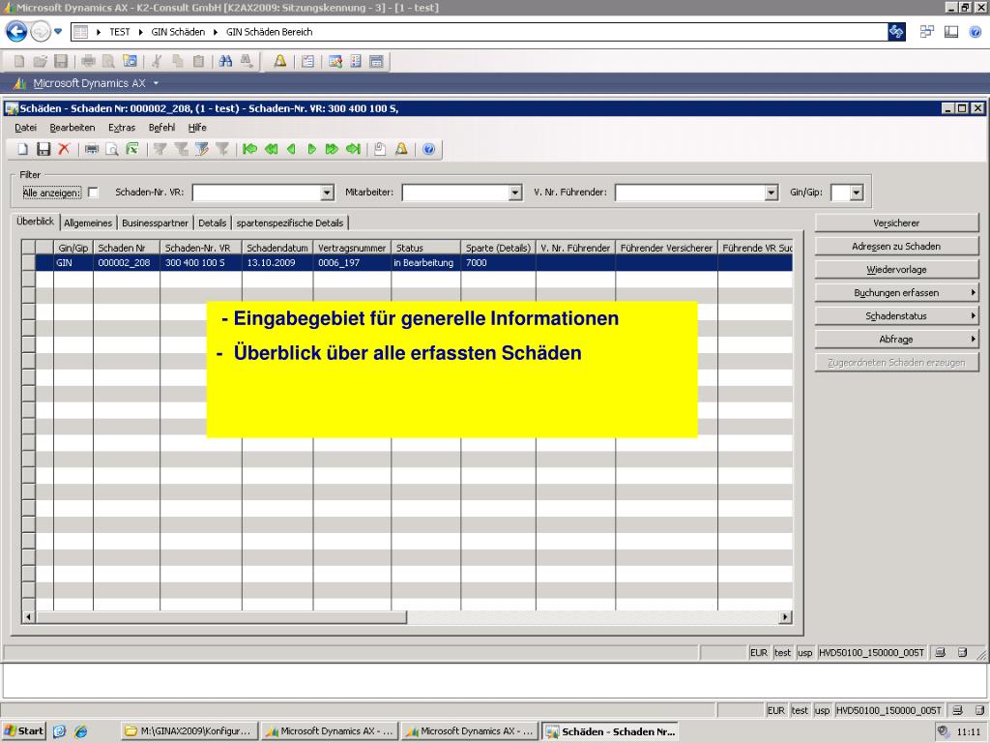Open the blue Help question mark icon

click(x=428, y=149)
